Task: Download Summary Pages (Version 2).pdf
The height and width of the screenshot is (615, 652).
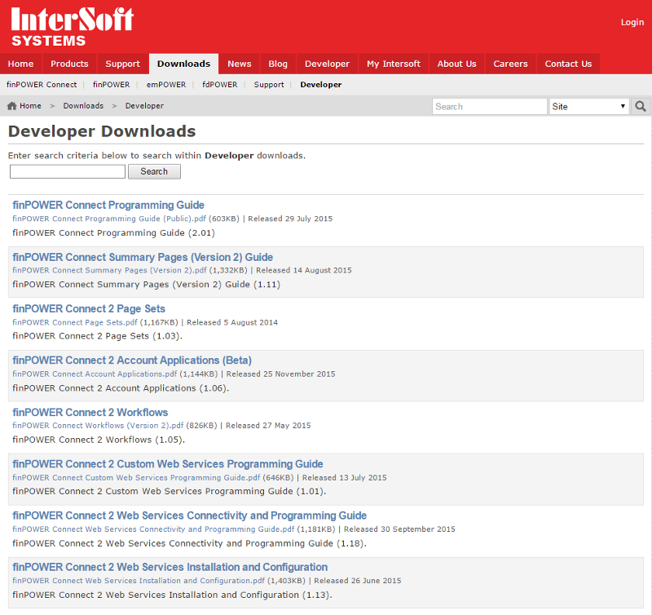Action: point(109,271)
